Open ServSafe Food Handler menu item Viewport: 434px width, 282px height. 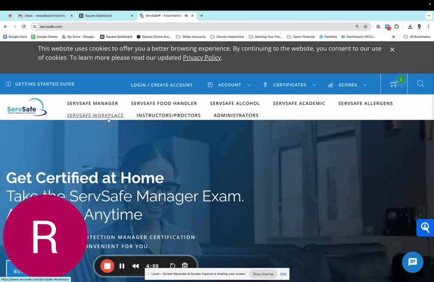[x=164, y=103]
